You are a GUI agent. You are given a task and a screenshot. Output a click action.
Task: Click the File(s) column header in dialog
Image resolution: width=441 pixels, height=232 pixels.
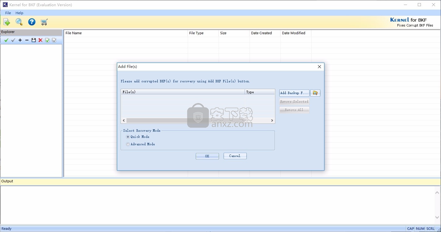[183, 92]
